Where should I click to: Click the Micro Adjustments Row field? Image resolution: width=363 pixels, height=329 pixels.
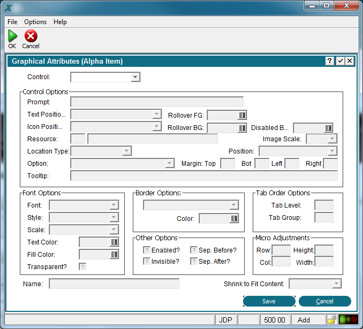point(281,250)
